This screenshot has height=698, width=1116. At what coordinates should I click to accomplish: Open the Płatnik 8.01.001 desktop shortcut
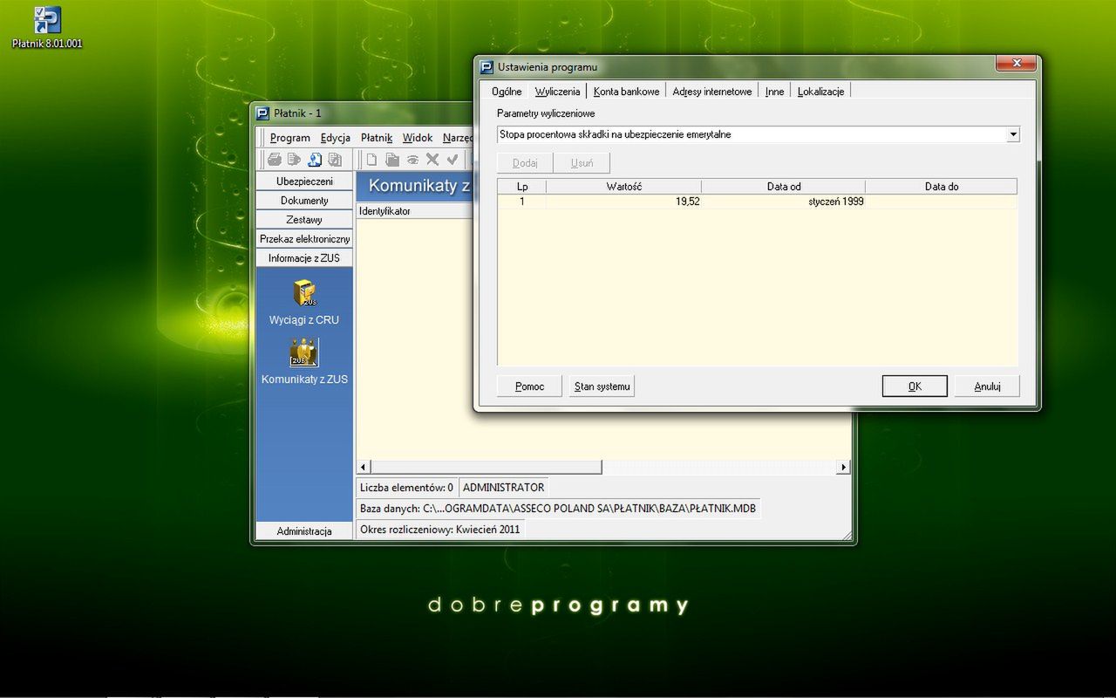tap(47, 27)
